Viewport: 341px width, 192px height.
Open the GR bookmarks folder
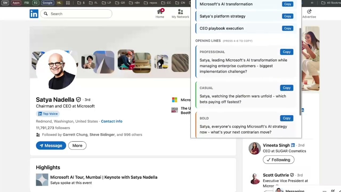120,3
